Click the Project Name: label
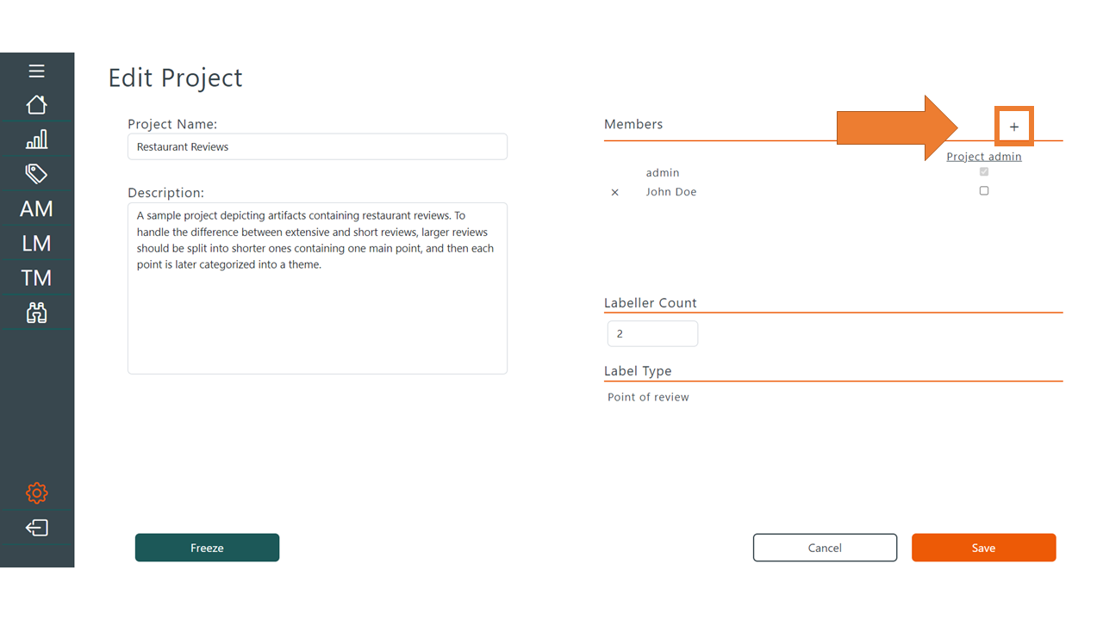1103x620 pixels. click(172, 124)
